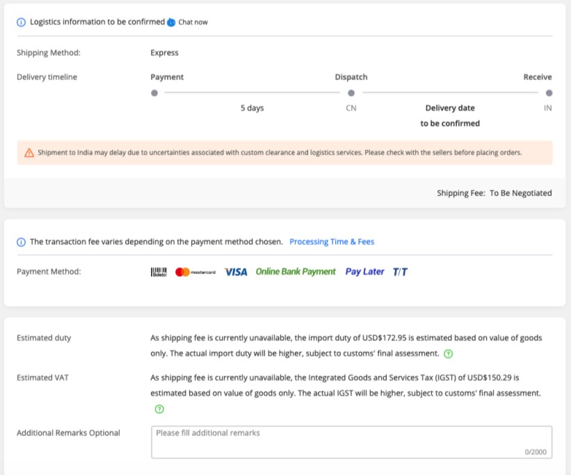
Task: Focus the additional remarks text field
Action: 351,442
